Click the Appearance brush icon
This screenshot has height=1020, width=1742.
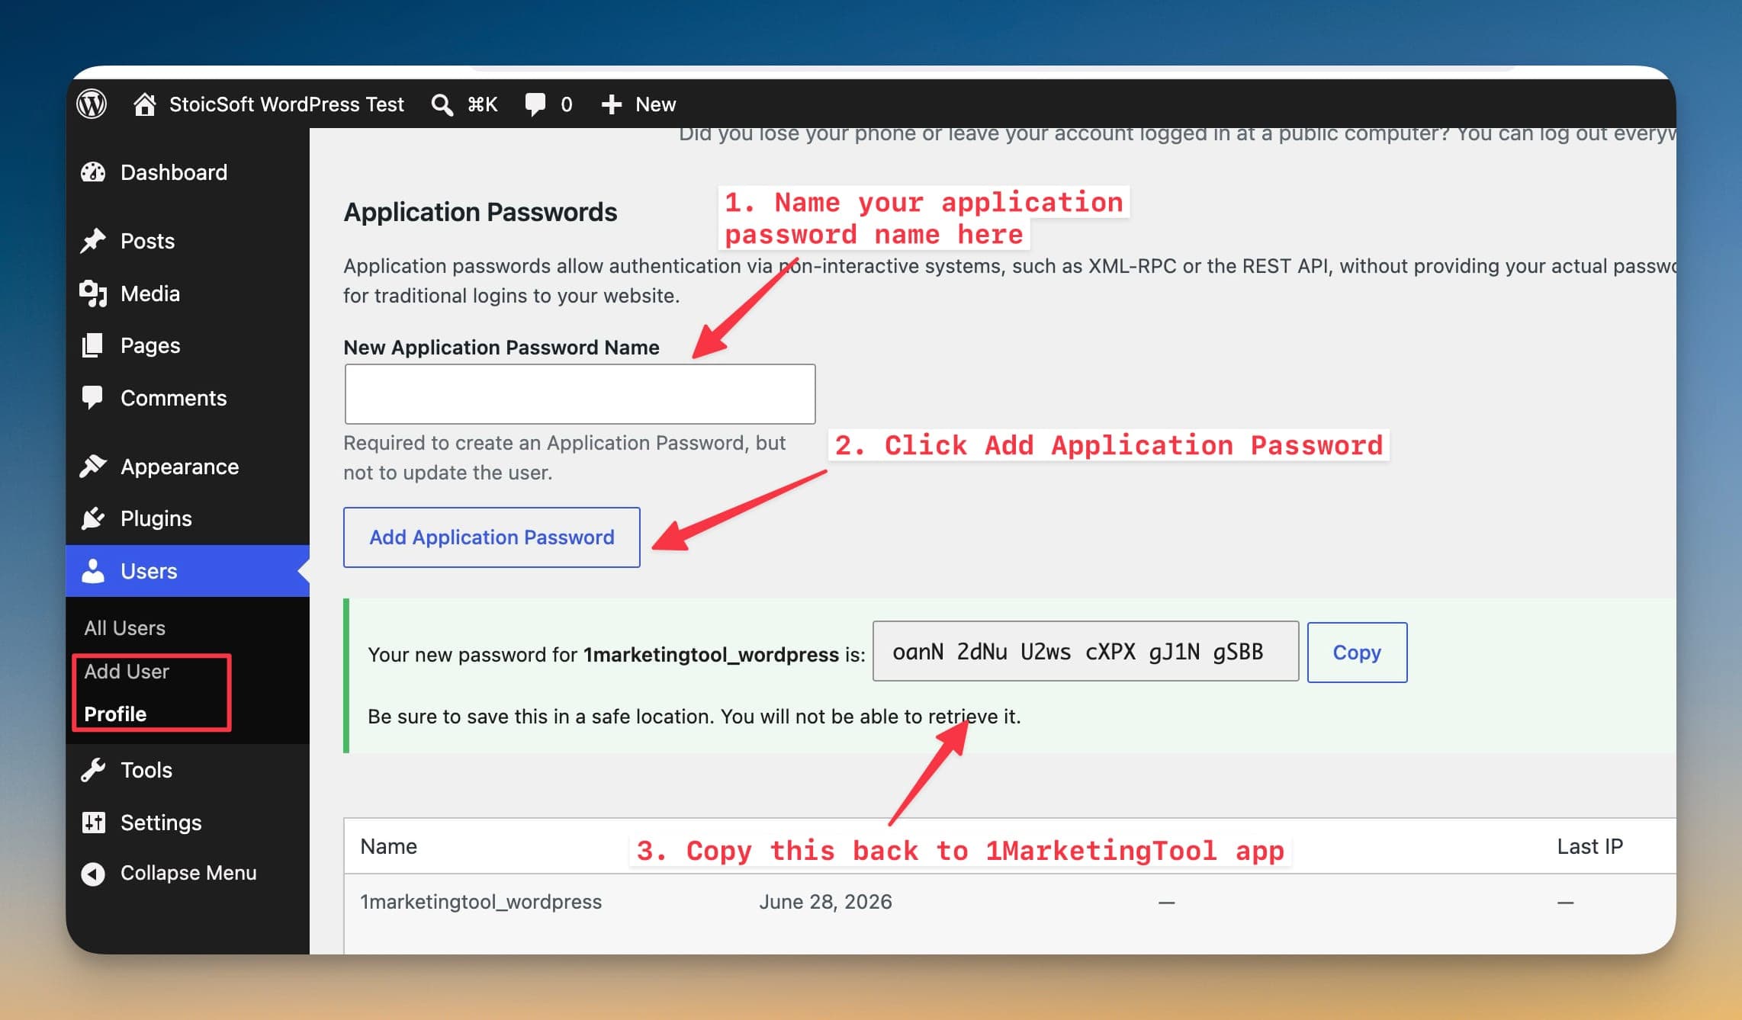(93, 467)
